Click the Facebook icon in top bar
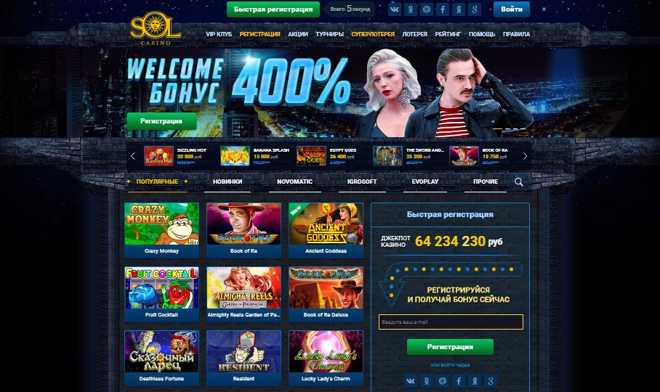Image resolution: width=660 pixels, height=392 pixels. tap(443, 9)
